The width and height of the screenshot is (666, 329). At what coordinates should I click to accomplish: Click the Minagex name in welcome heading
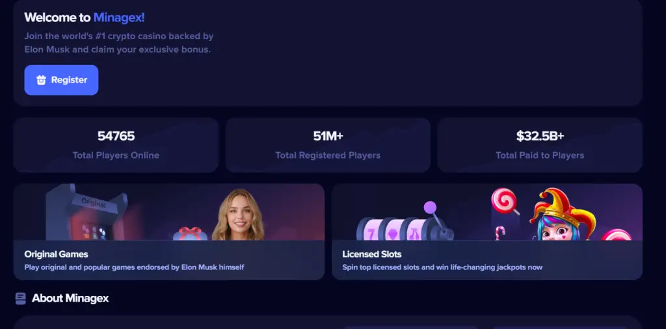[x=119, y=18]
